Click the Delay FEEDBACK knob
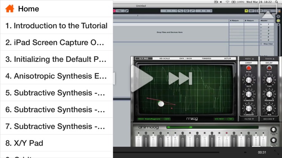 (269, 94)
